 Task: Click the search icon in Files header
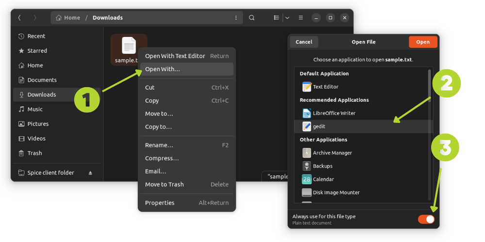(252, 17)
